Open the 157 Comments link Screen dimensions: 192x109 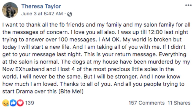(146, 103)
